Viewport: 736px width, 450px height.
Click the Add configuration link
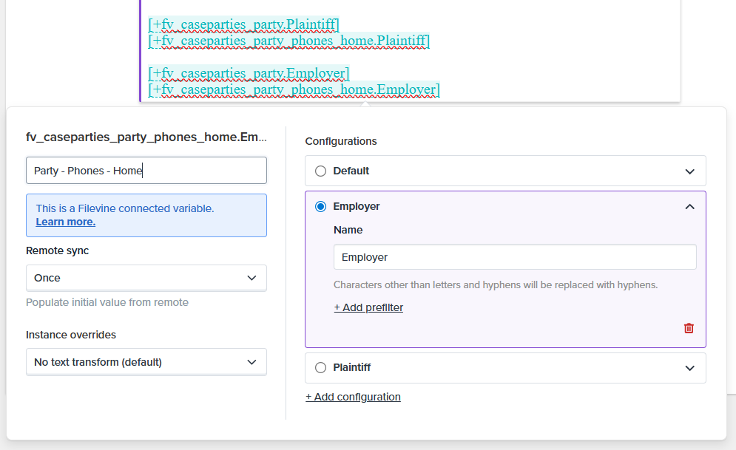353,397
